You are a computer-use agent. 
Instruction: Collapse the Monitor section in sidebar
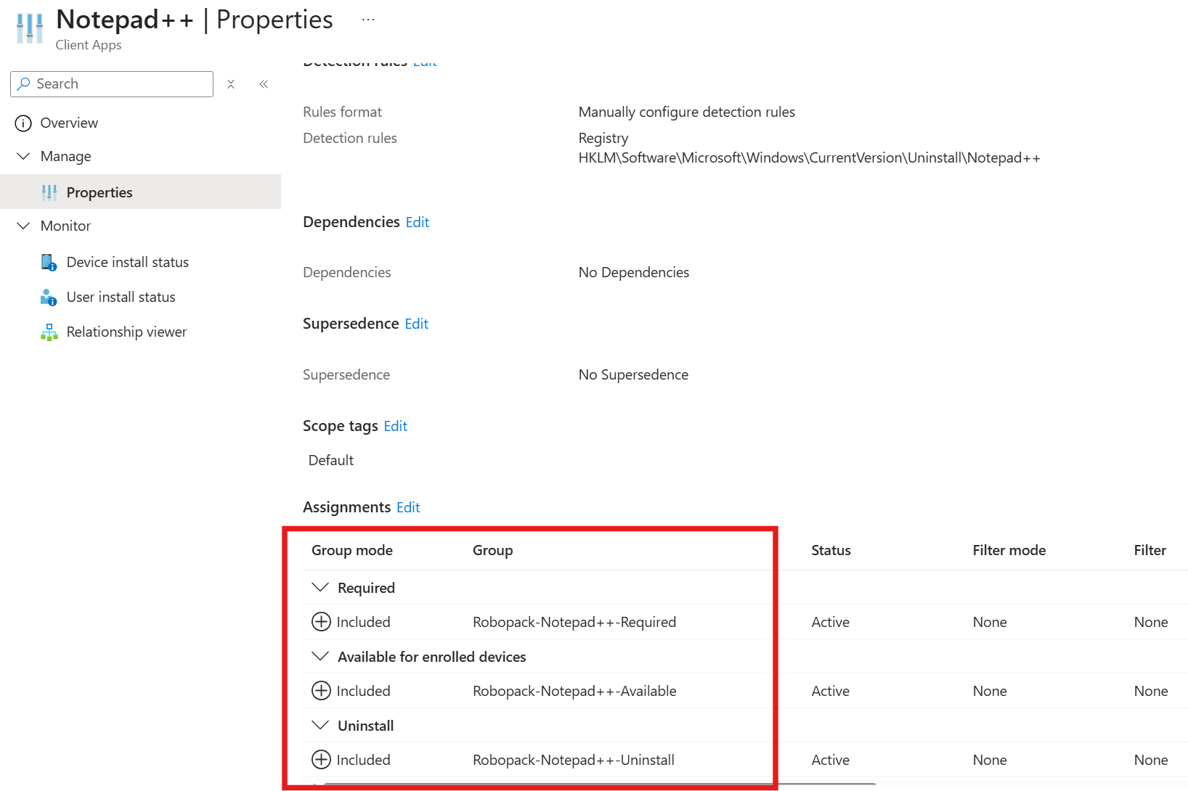click(x=23, y=226)
